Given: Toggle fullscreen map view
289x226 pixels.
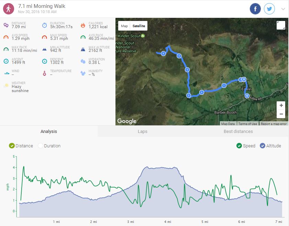Looking at the screenshot, I should [x=281, y=25].
